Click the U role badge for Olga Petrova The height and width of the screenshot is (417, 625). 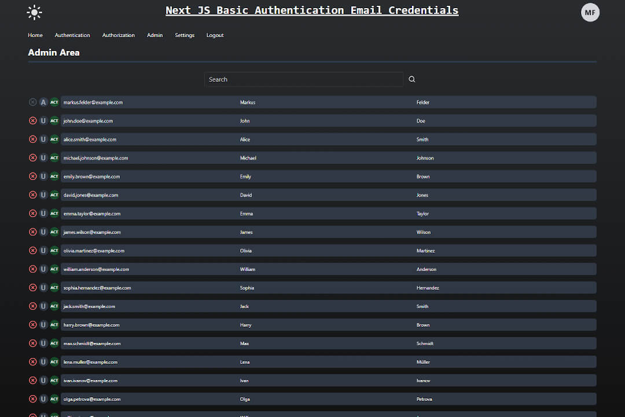click(43, 399)
